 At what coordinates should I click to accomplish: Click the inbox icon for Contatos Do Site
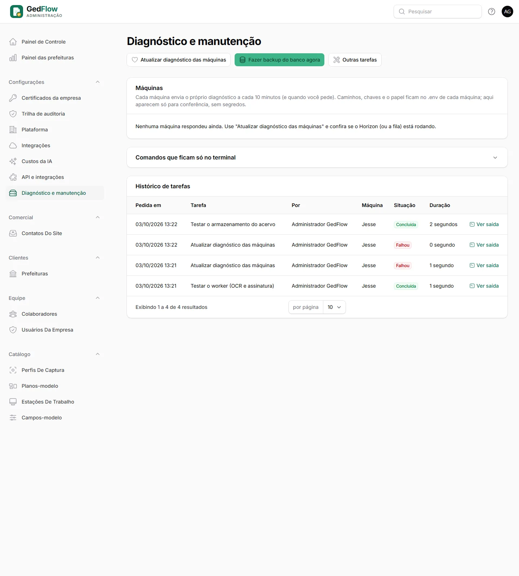pyautogui.click(x=13, y=233)
